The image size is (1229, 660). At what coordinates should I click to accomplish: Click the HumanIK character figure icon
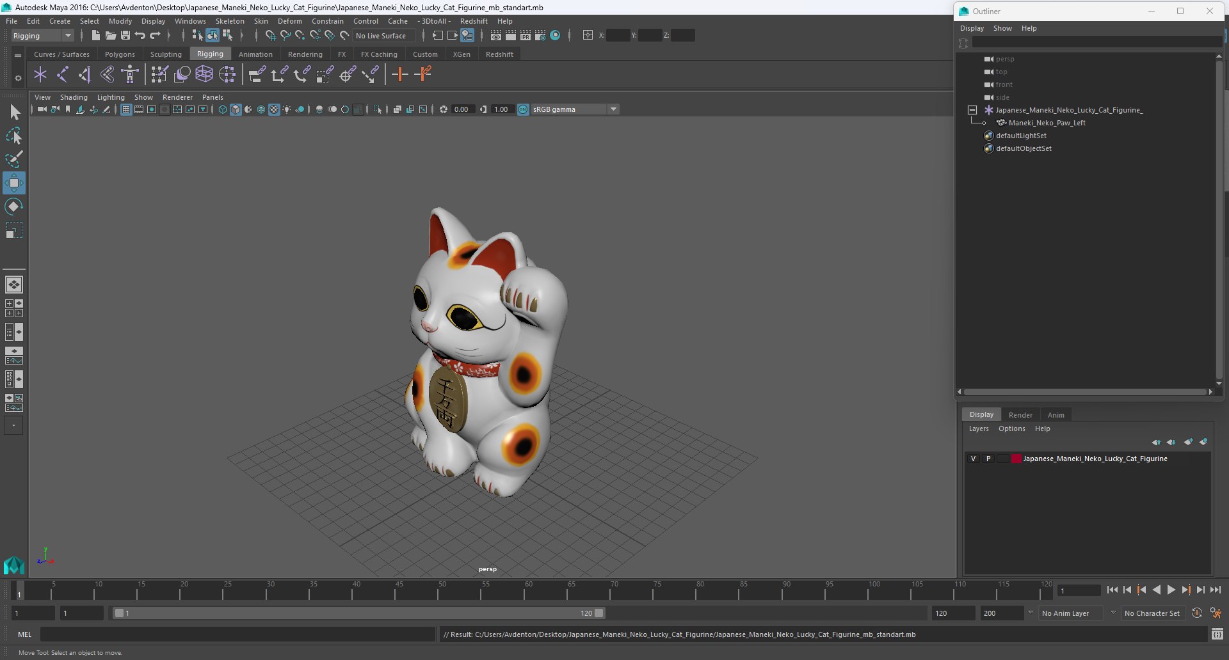coord(130,74)
